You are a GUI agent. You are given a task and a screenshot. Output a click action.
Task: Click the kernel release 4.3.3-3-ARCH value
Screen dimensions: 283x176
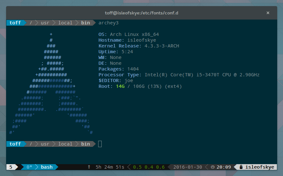pos(162,46)
